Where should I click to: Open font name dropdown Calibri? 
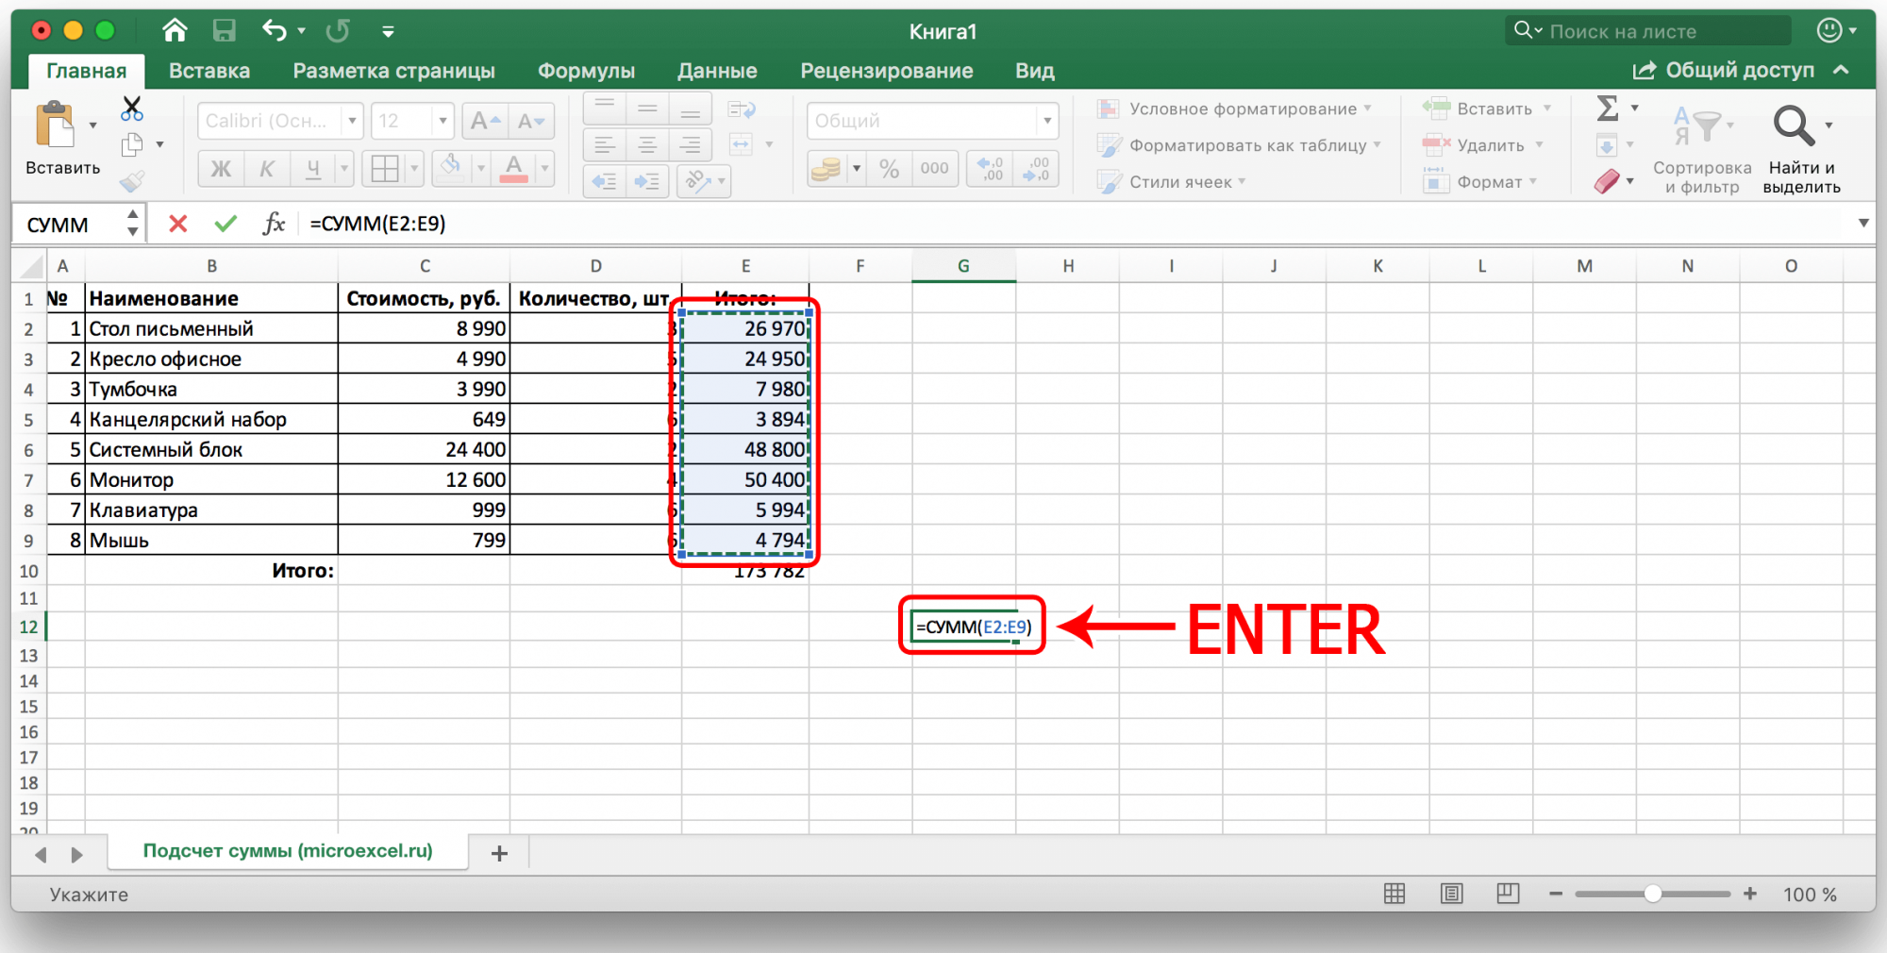[x=352, y=121]
